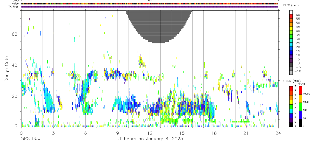
Task: Select the green segment of NOISE color bar
Action: pos(300,107)
